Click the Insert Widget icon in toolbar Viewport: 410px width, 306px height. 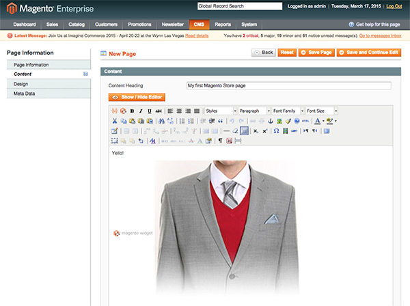123,111
